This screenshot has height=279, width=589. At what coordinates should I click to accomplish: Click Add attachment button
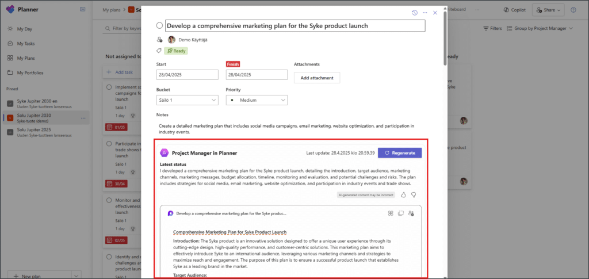tap(317, 78)
